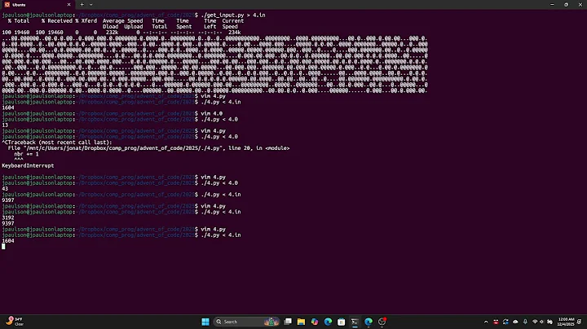
Task: Open the Copilot taskbar icon
Action: [x=315, y=322]
